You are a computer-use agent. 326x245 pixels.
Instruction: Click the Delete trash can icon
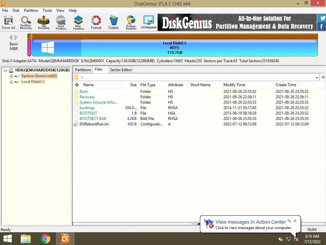pyautogui.click(x=114, y=23)
